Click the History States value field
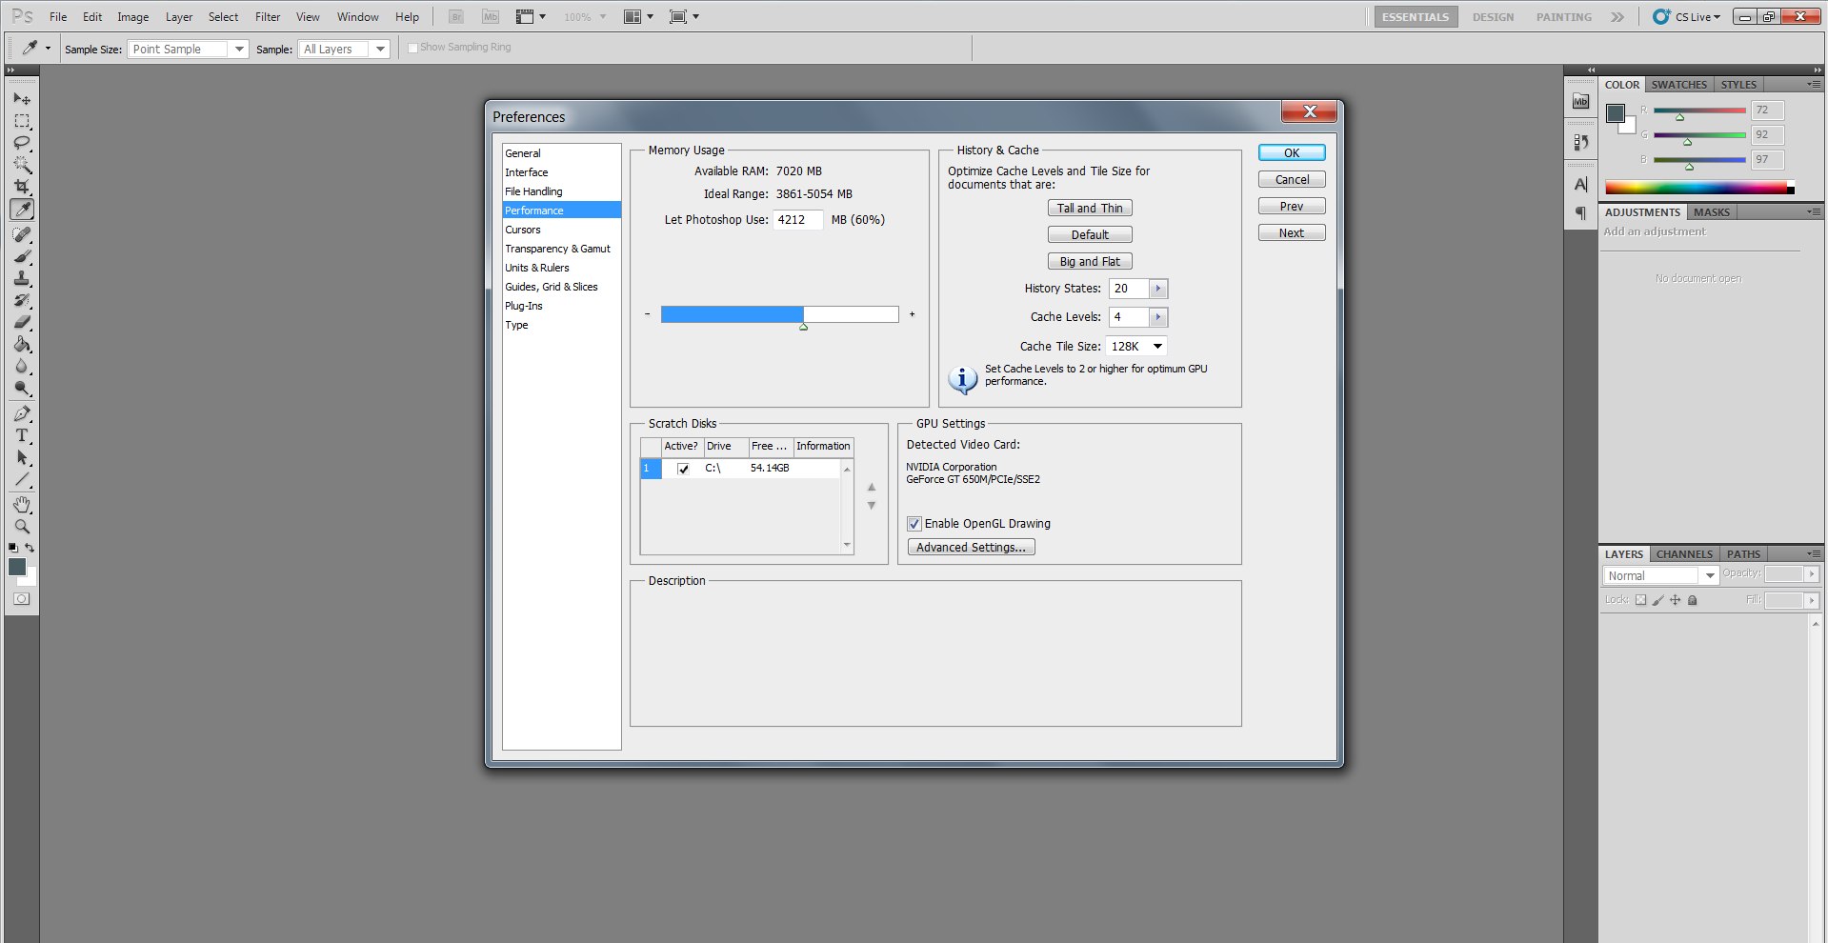Image resolution: width=1828 pixels, height=943 pixels. point(1129,289)
